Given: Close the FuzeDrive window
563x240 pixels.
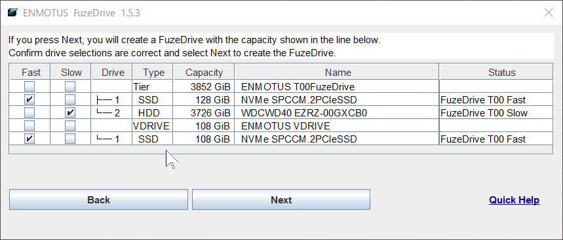Looking at the screenshot, I should (x=549, y=13).
